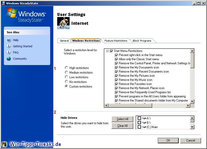Click the Select All button

point(122,119)
